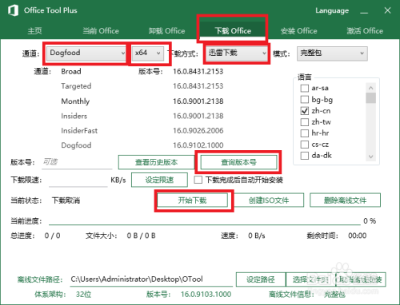Click the Office logo icon in title bar
Image resolution: width=400 pixels, height=305 pixels.
(13, 10)
